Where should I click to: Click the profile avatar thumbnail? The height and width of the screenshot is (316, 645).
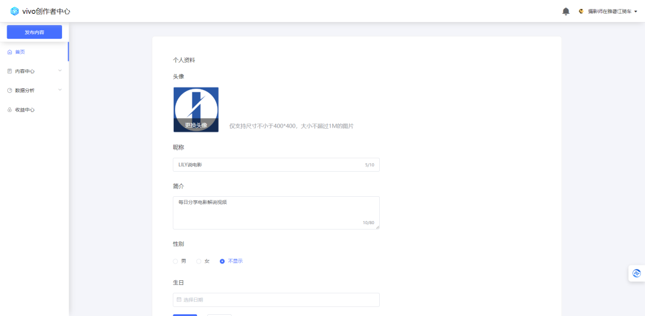(196, 110)
